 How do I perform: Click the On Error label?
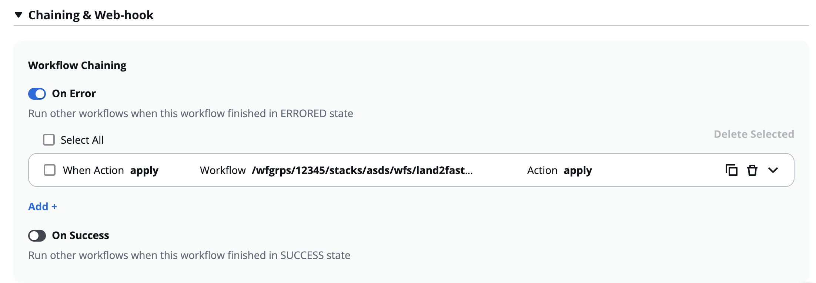pyautogui.click(x=74, y=94)
